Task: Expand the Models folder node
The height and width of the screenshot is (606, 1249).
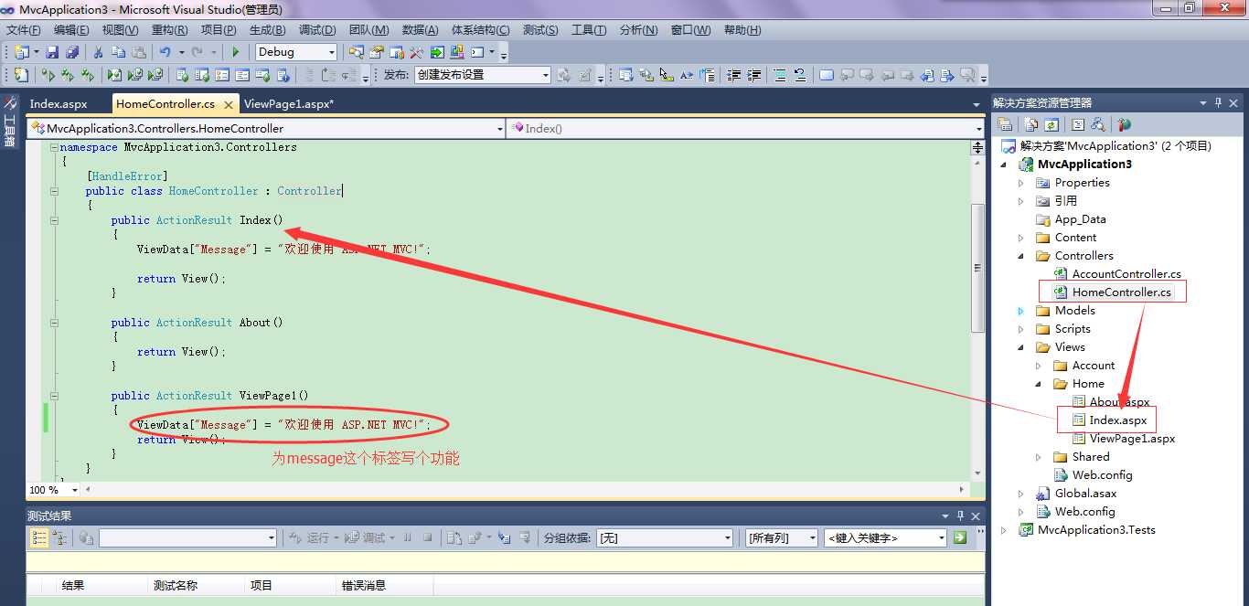Action: pos(1021,311)
